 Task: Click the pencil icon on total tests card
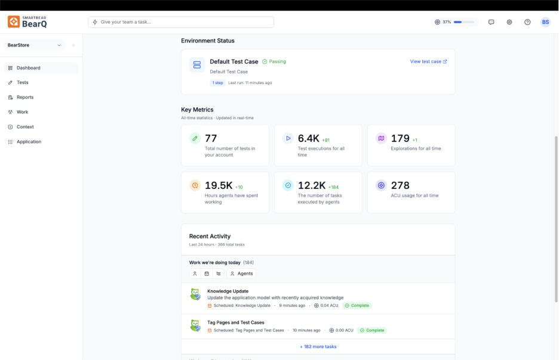195,138
